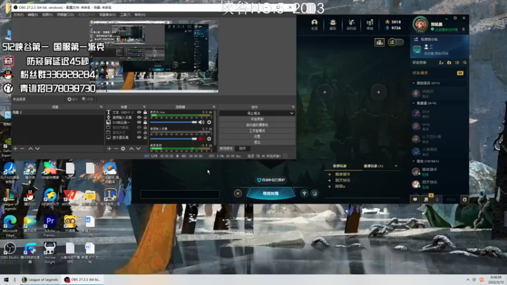This screenshot has height=285, width=507.
Task: Toggle lock on display capture source
Action: pos(145,137)
